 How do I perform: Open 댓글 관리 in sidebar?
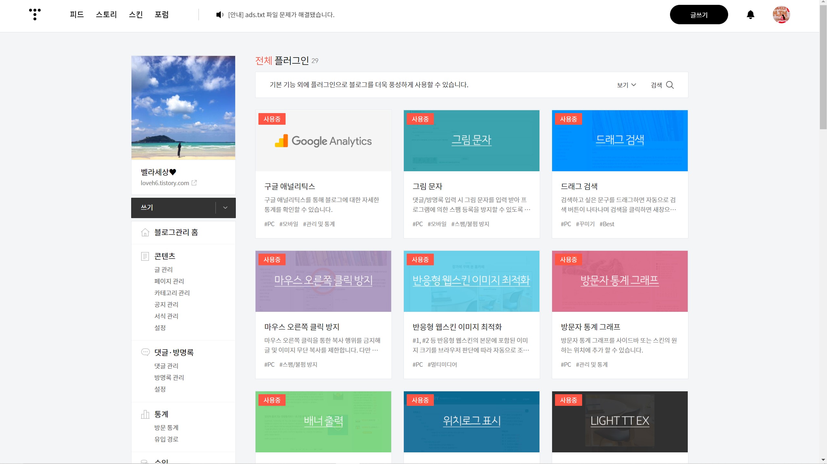coord(166,366)
